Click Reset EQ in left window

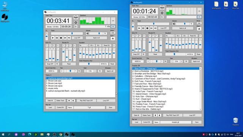click(107, 45)
